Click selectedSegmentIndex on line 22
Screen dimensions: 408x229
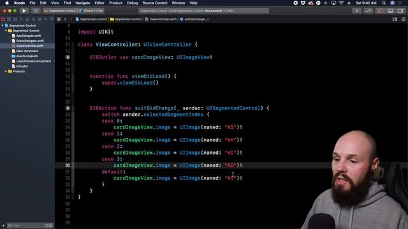click(173, 114)
